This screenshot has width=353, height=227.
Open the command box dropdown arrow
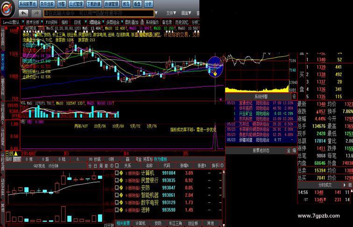point(156,13)
